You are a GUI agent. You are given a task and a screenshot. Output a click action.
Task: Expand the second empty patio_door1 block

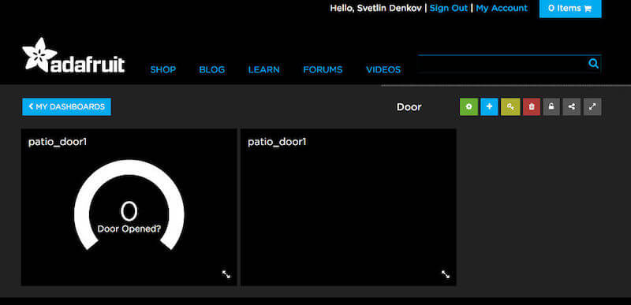(446, 274)
